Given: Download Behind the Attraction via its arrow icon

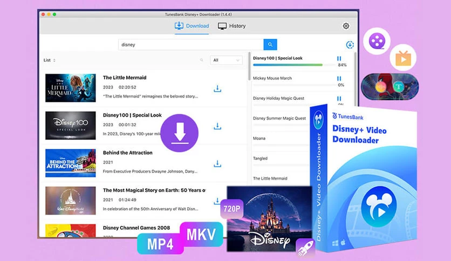Looking at the screenshot, I should [x=217, y=164].
